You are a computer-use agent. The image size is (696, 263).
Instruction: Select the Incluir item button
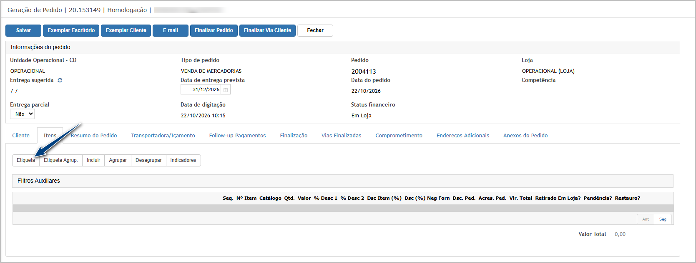tap(93, 160)
